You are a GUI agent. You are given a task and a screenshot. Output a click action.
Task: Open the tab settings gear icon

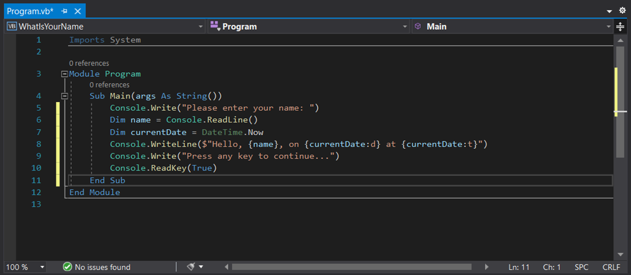[x=622, y=10]
